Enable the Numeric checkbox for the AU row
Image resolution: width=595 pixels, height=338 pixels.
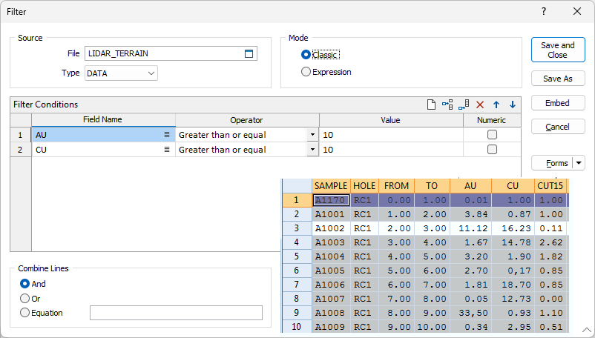coord(491,135)
